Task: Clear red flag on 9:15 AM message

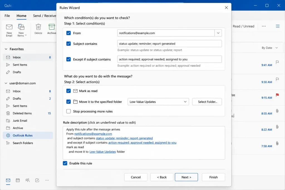Action: (x=277, y=95)
